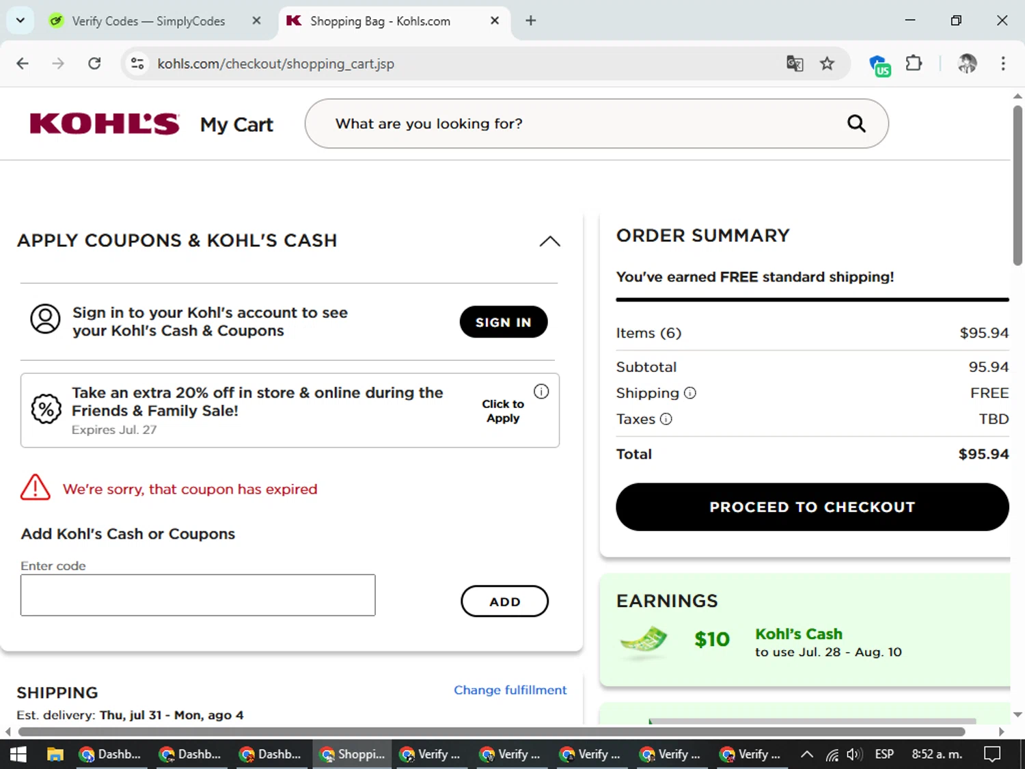Reload the current page
Image resolution: width=1025 pixels, height=769 pixels.
click(x=94, y=64)
